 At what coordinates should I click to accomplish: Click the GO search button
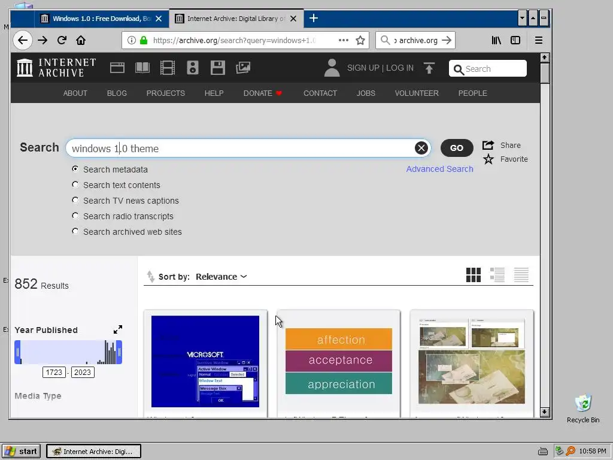457,148
